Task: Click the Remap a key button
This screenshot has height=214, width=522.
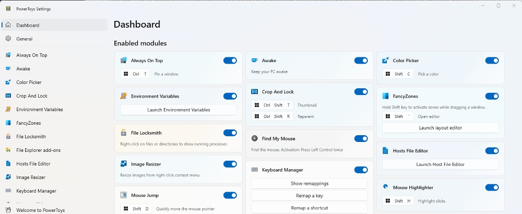Action: tap(310, 196)
